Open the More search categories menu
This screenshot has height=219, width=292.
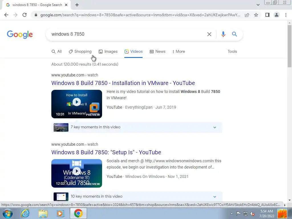pyautogui.click(x=179, y=52)
